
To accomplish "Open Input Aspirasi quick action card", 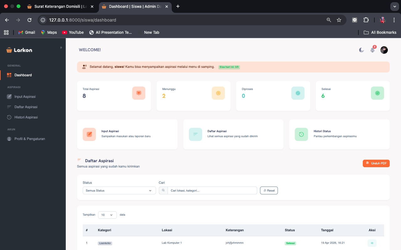I will coord(127,134).
